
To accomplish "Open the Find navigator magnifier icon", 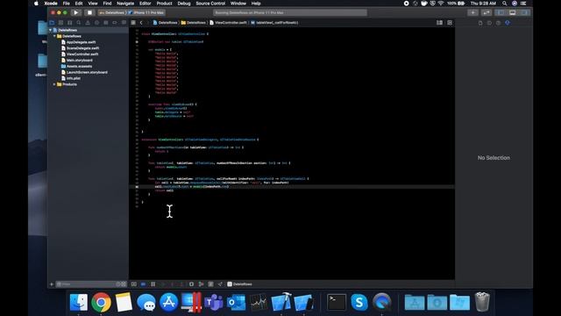I will click(x=79, y=23).
